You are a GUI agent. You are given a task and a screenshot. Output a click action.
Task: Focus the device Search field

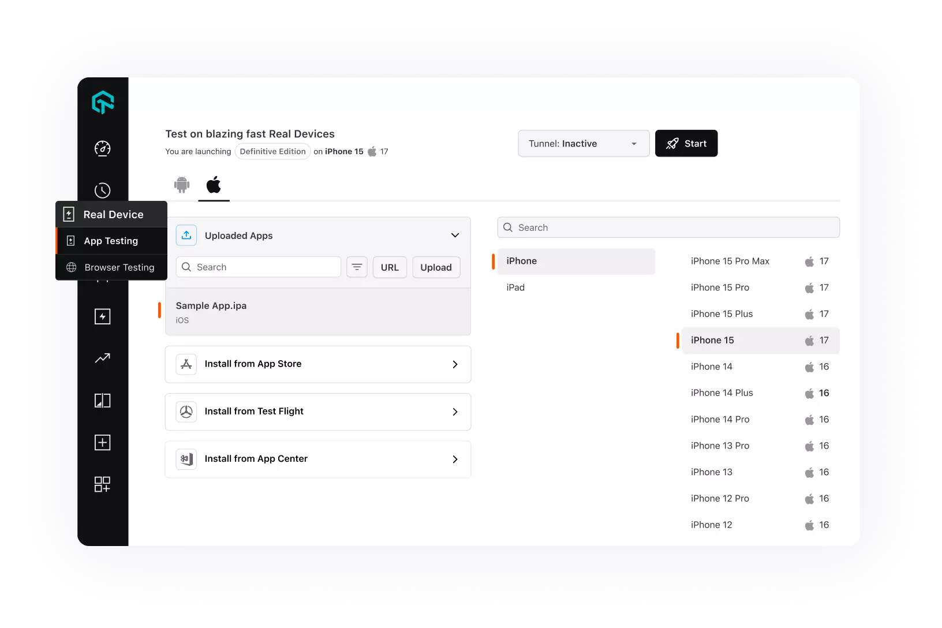[668, 227]
